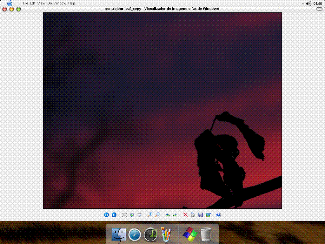Image resolution: width=325 pixels, height=244 pixels.
Task: Open the Trash in the dock
Action: (x=206, y=234)
